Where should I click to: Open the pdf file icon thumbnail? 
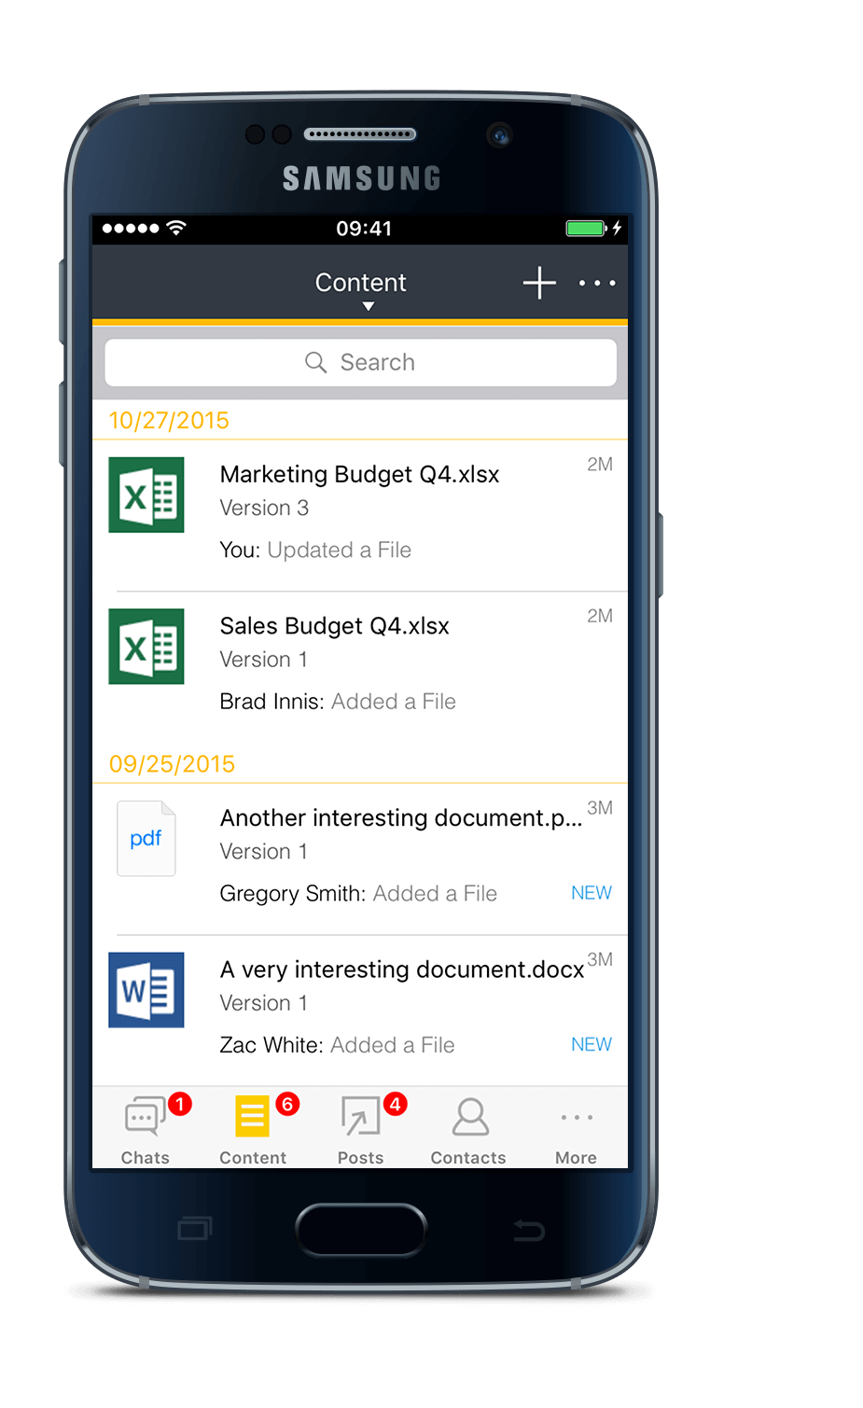point(146,838)
